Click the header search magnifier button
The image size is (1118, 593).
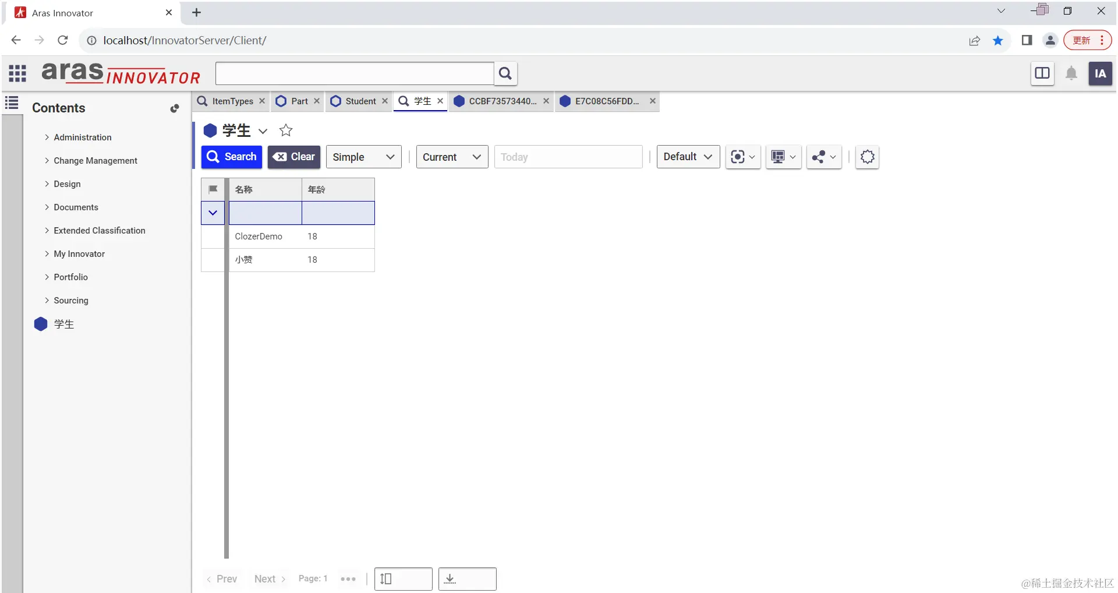[x=505, y=73]
